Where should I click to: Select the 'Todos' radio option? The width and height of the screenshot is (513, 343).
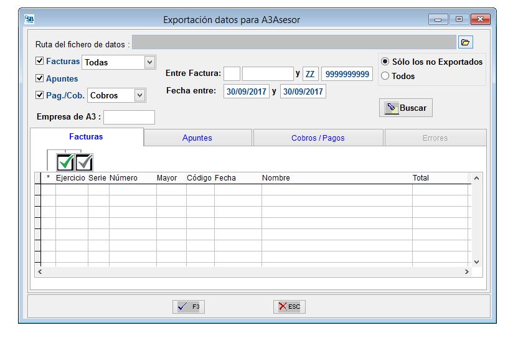[385, 76]
